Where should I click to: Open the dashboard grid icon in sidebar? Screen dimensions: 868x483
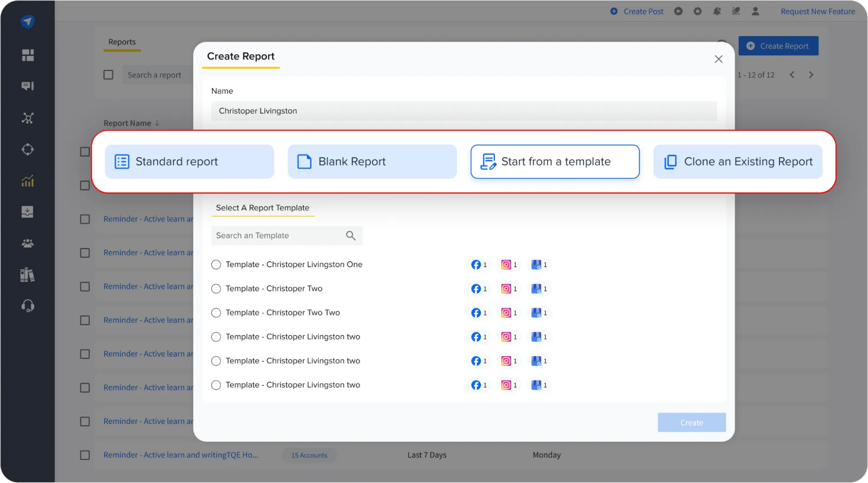click(x=28, y=55)
